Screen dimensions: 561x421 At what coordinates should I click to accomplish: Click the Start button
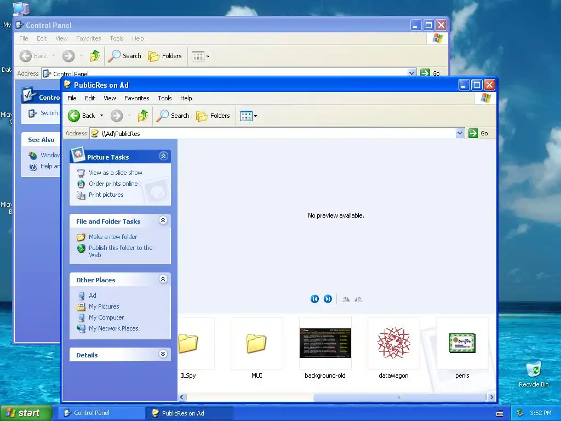[x=26, y=413]
